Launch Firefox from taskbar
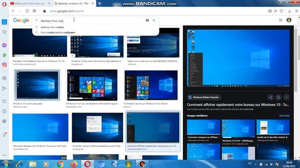The width and height of the screenshot is (300, 168). click(x=74, y=164)
